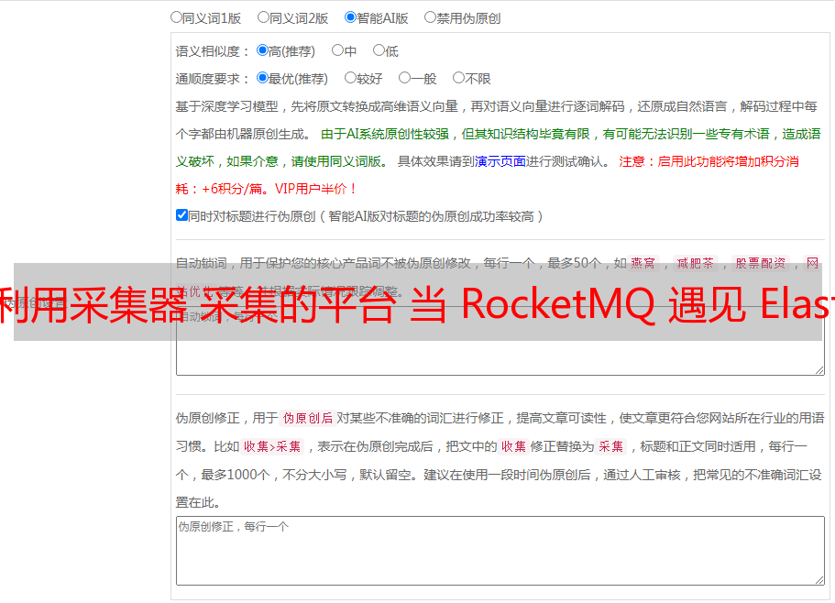835x603 pixels.
Task: Set 语义相似度 to 中
Action: 337,50
